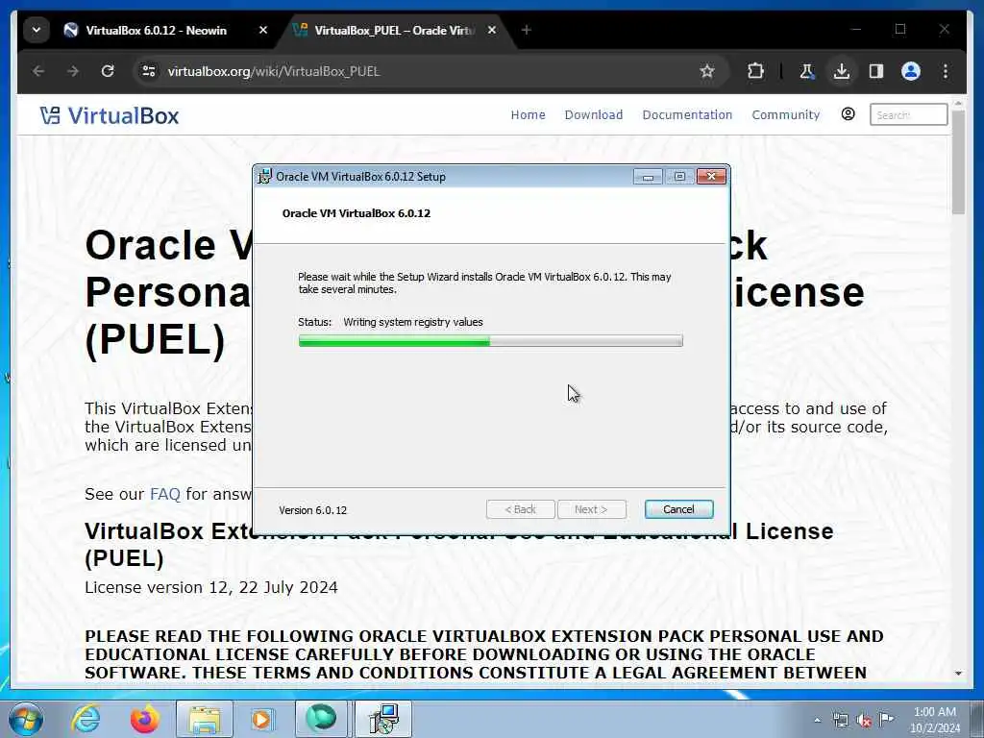Viewport: 984px width, 738px height.
Task: Click the browser forward arrow
Action: pos(73,71)
